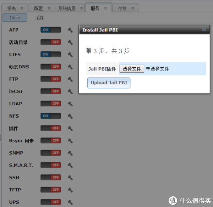This screenshot has width=213, height=207.
Task: Open iSCSI settings wrench icon
Action: (x=70, y=91)
